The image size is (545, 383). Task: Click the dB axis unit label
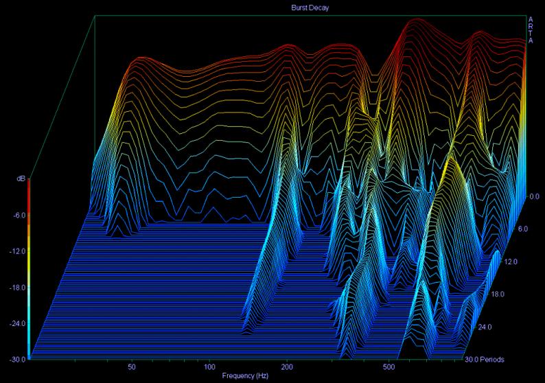22,179
